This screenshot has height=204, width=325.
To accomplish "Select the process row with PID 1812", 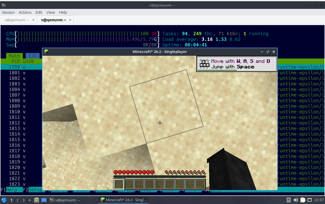I will (x=21, y=123).
